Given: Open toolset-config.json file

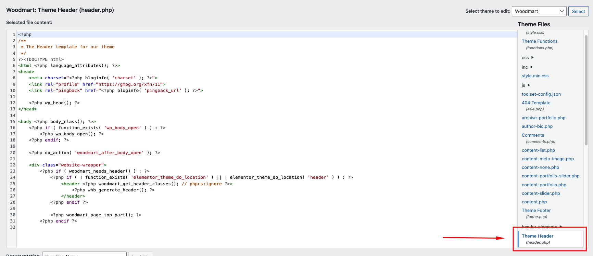Looking at the screenshot, I should click(x=541, y=94).
